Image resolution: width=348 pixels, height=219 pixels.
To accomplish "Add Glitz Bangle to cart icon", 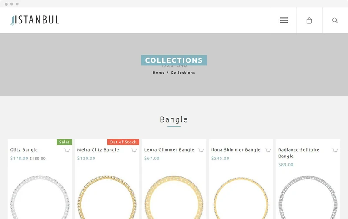I will [67, 150].
